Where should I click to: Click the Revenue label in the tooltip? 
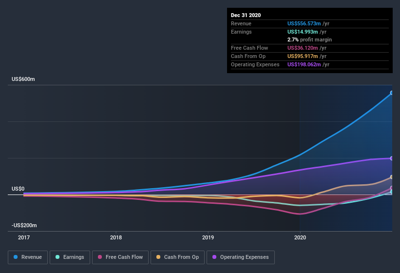[x=241, y=23]
